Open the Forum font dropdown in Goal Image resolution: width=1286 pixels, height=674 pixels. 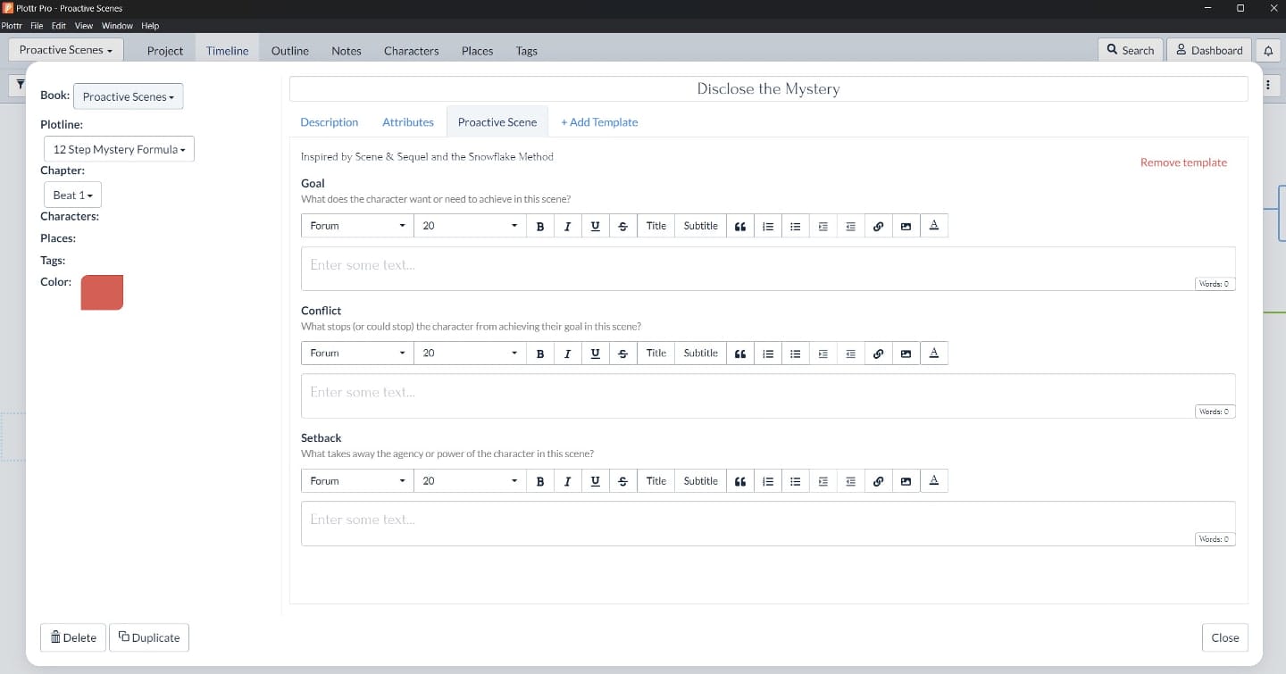(357, 226)
